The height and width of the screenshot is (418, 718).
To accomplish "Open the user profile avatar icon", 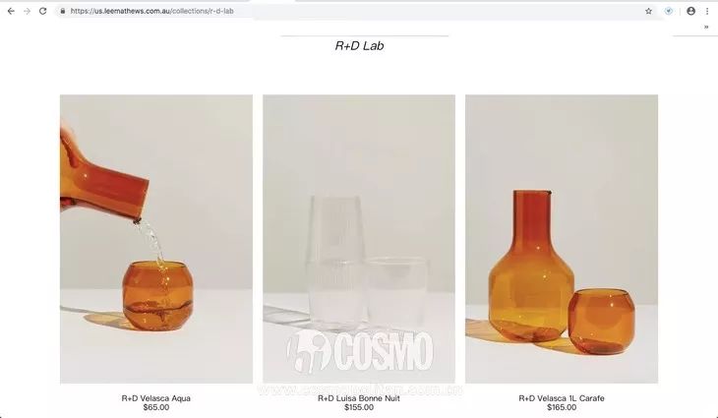I will click(691, 11).
